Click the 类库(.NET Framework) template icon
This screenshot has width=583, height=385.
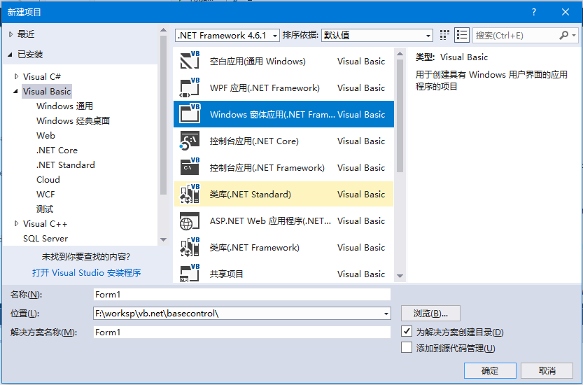pos(190,247)
